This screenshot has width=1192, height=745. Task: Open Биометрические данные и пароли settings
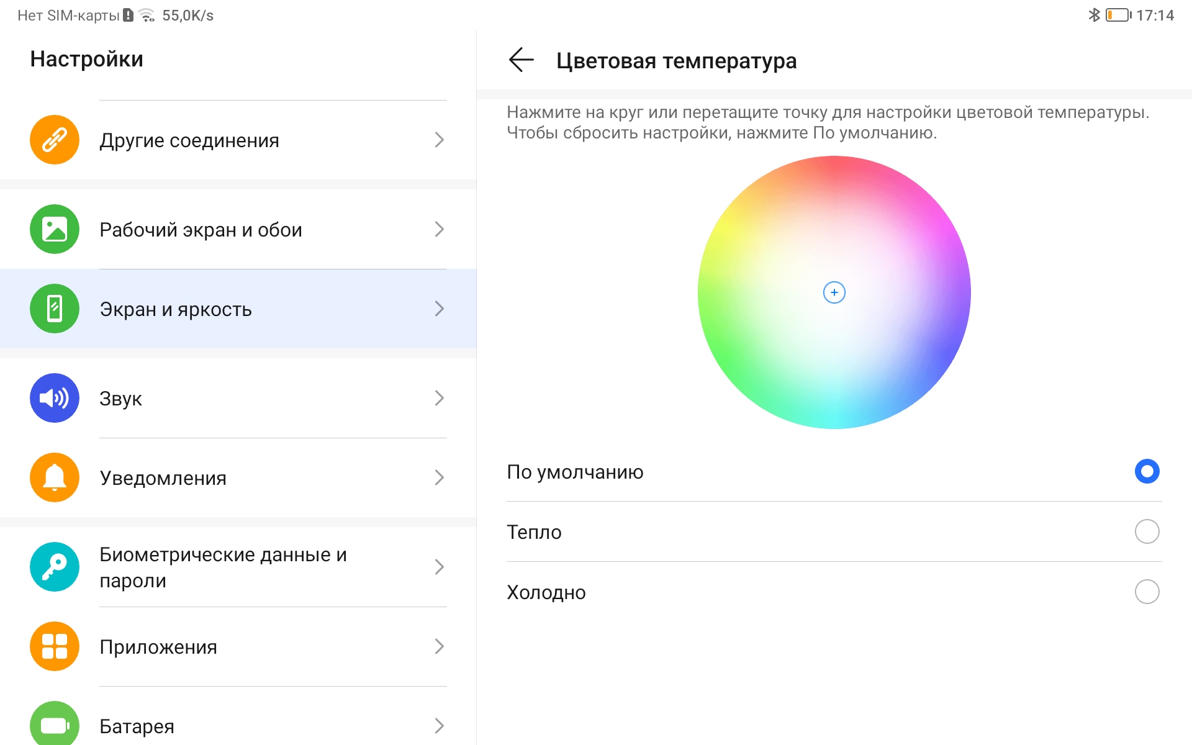click(238, 567)
